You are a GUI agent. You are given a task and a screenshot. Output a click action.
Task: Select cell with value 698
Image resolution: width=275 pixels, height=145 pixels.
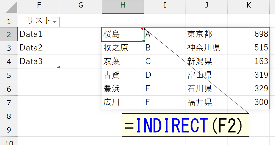click(248, 34)
